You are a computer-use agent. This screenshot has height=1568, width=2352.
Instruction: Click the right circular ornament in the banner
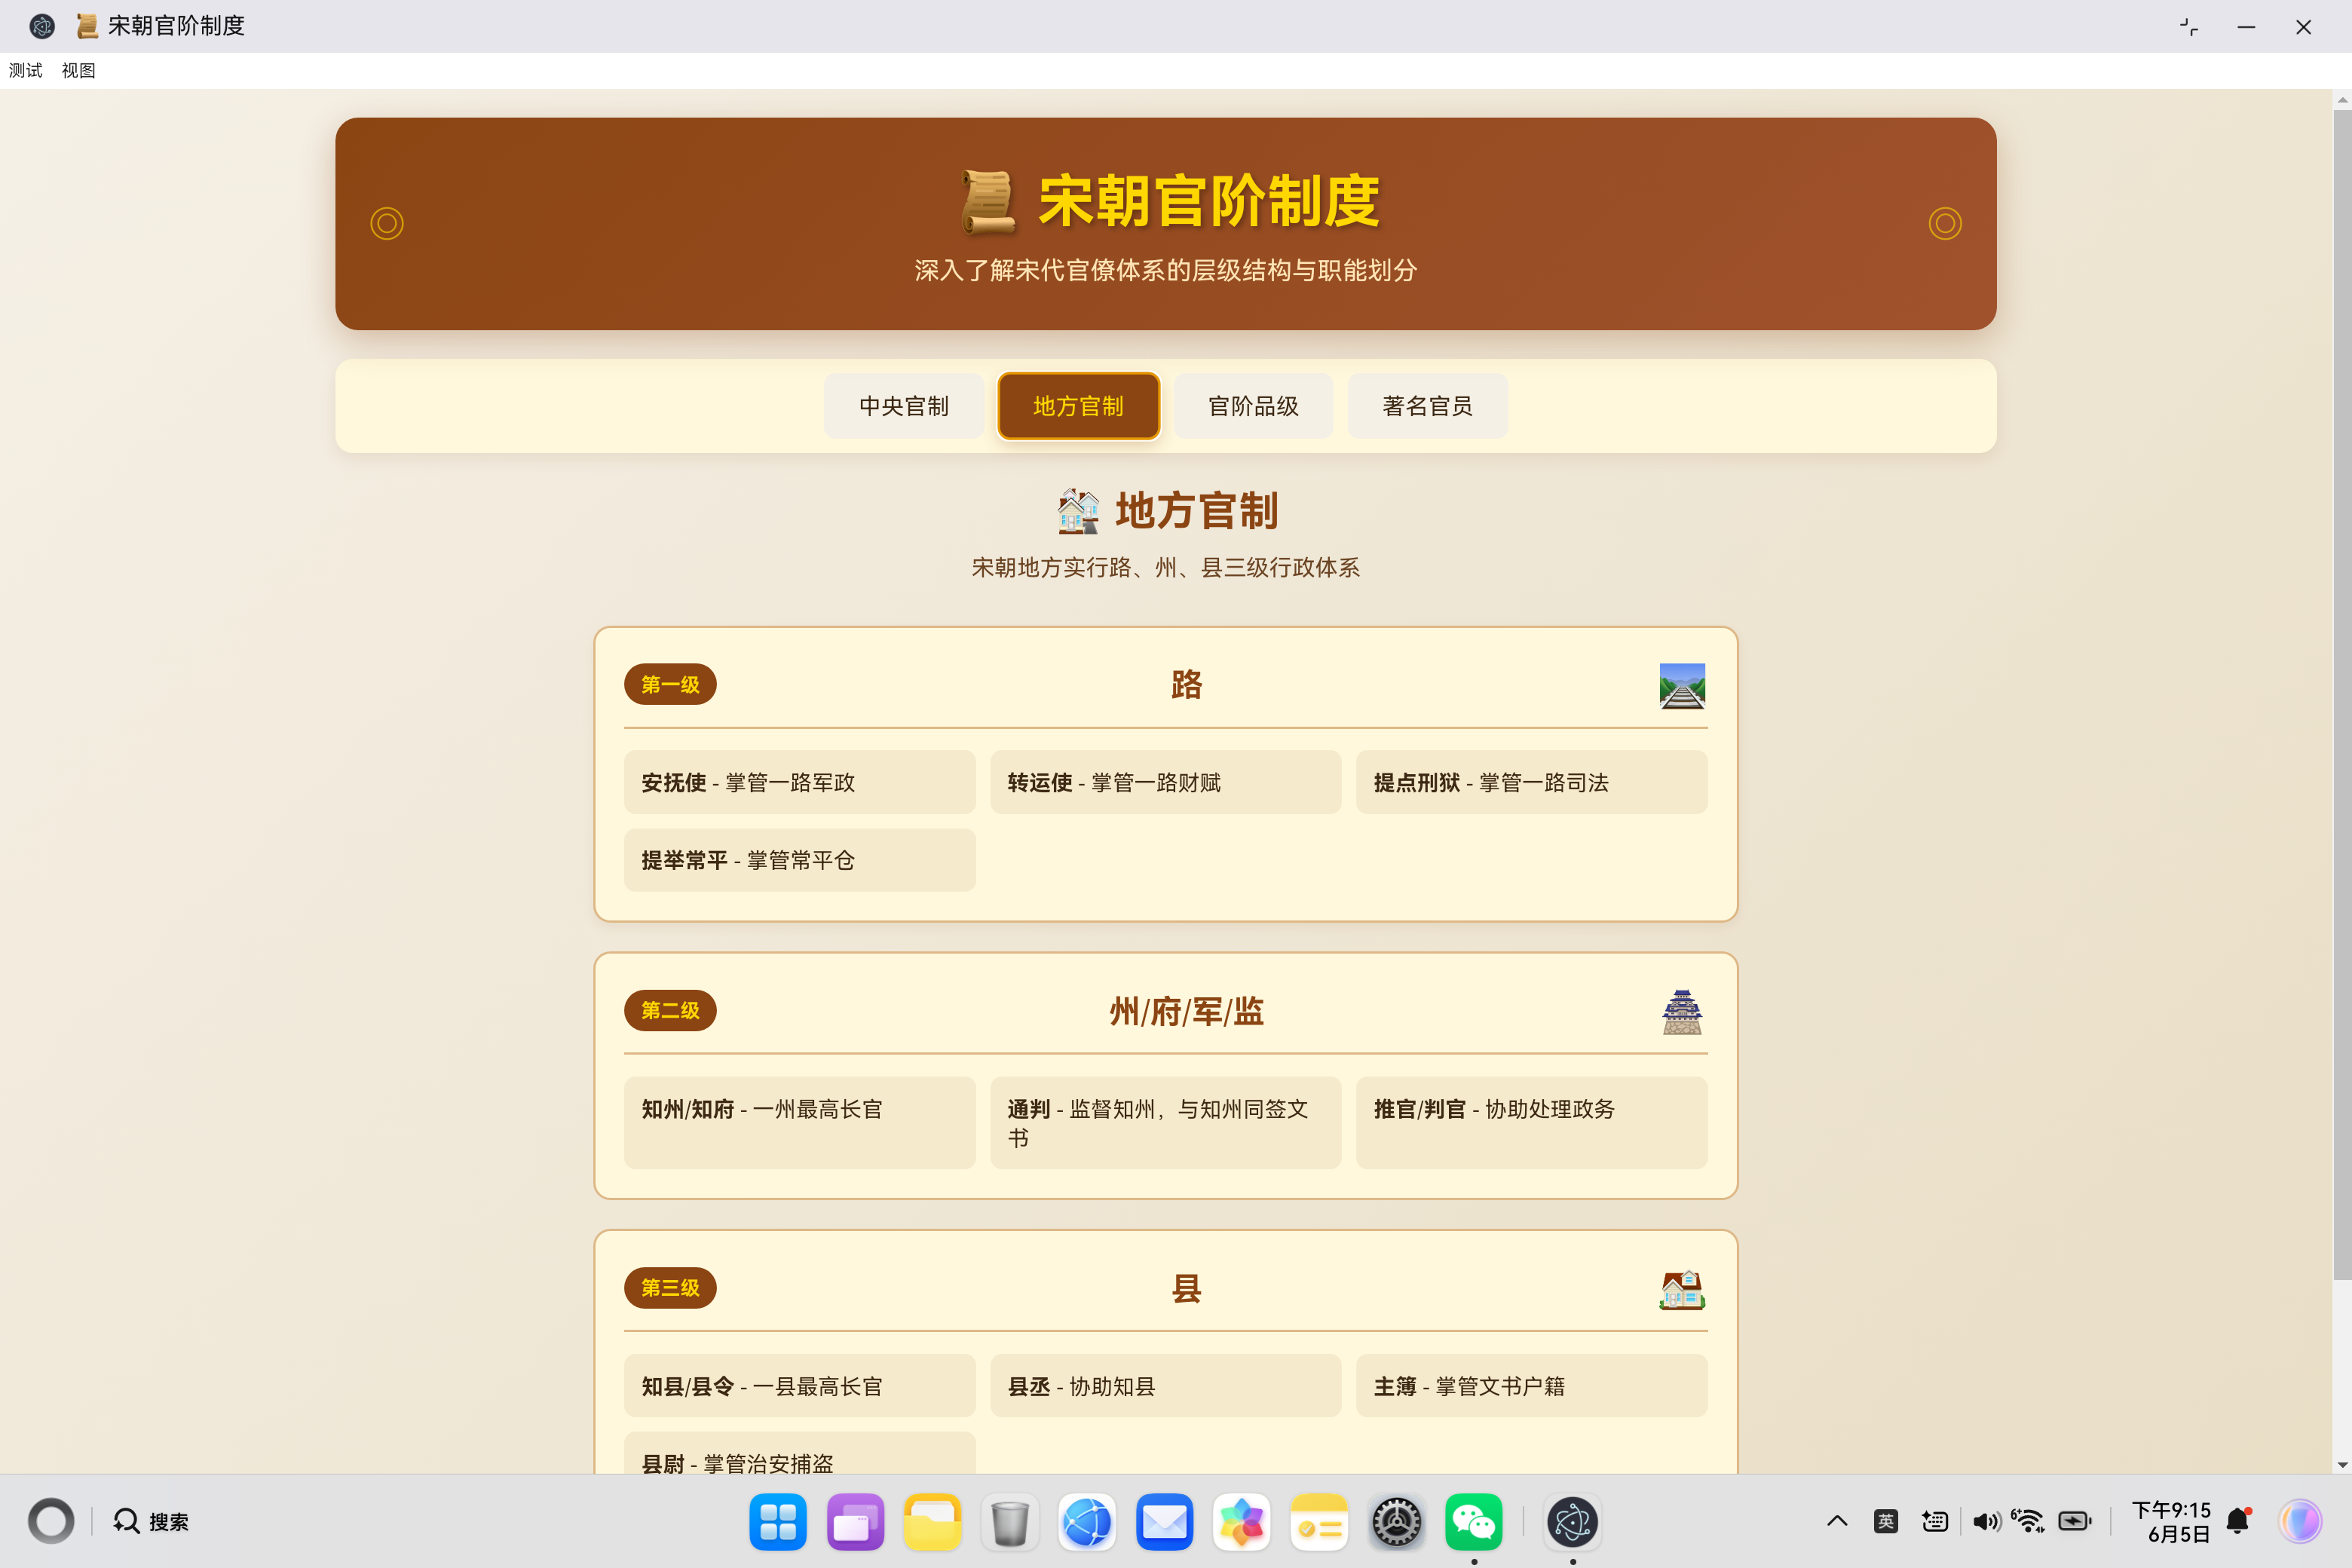pyautogui.click(x=1945, y=223)
